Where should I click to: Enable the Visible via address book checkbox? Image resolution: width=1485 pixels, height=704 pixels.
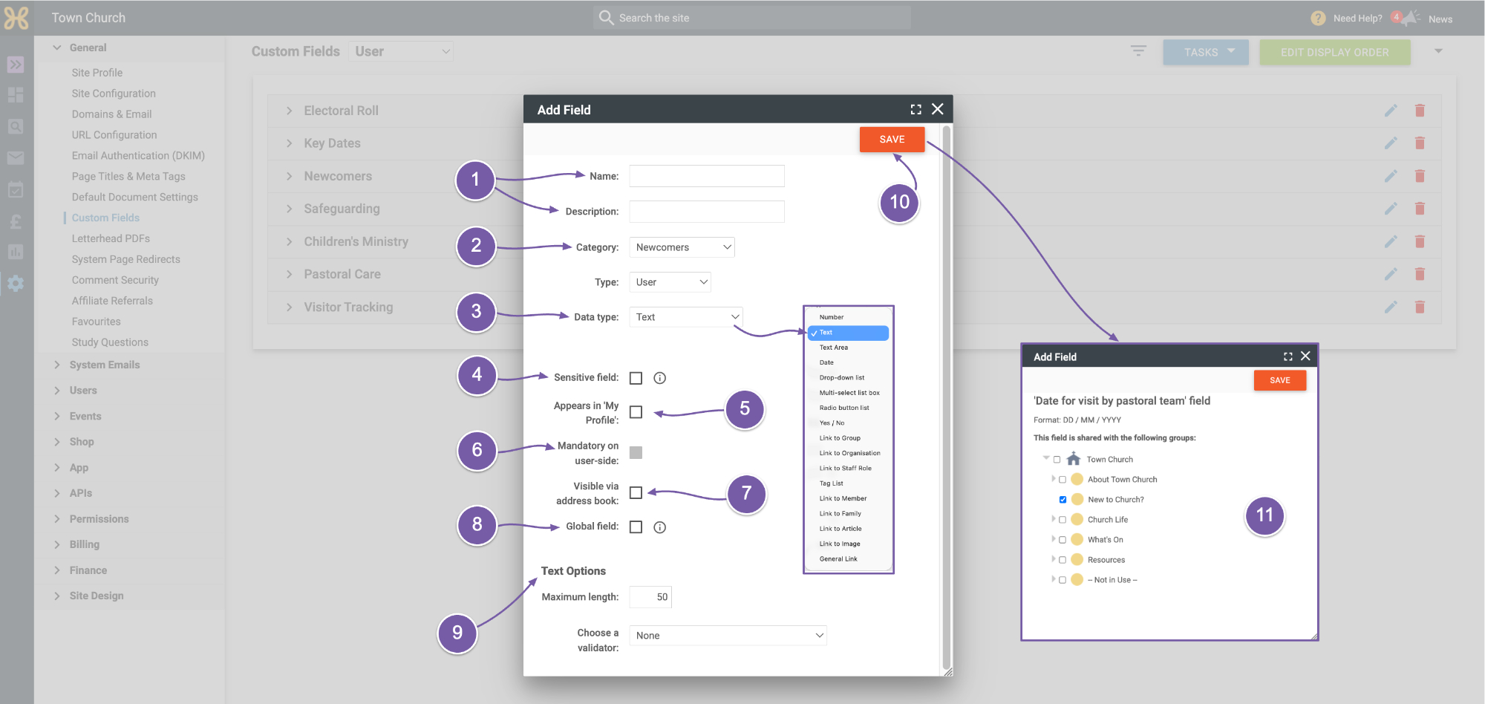coord(636,492)
